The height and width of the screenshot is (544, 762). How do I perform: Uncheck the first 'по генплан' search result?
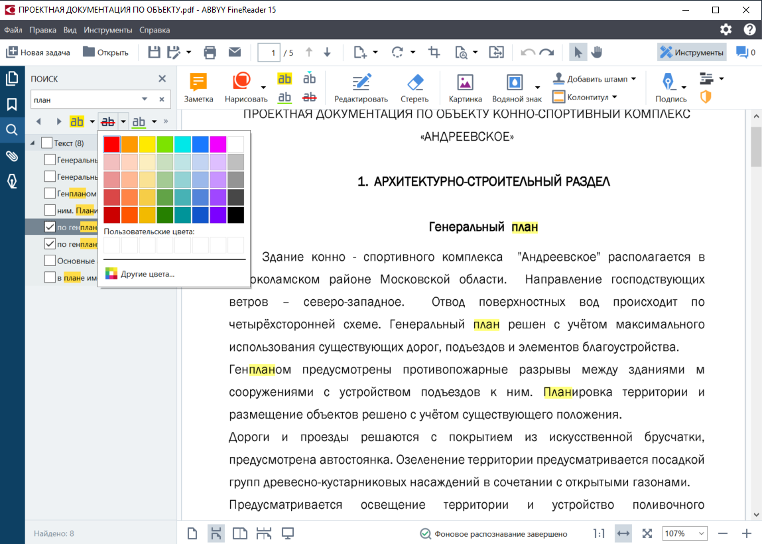coord(49,226)
